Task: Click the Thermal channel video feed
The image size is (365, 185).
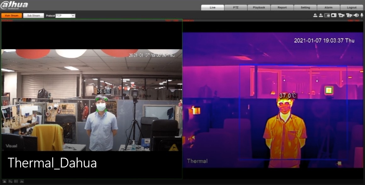Action: coord(273,100)
